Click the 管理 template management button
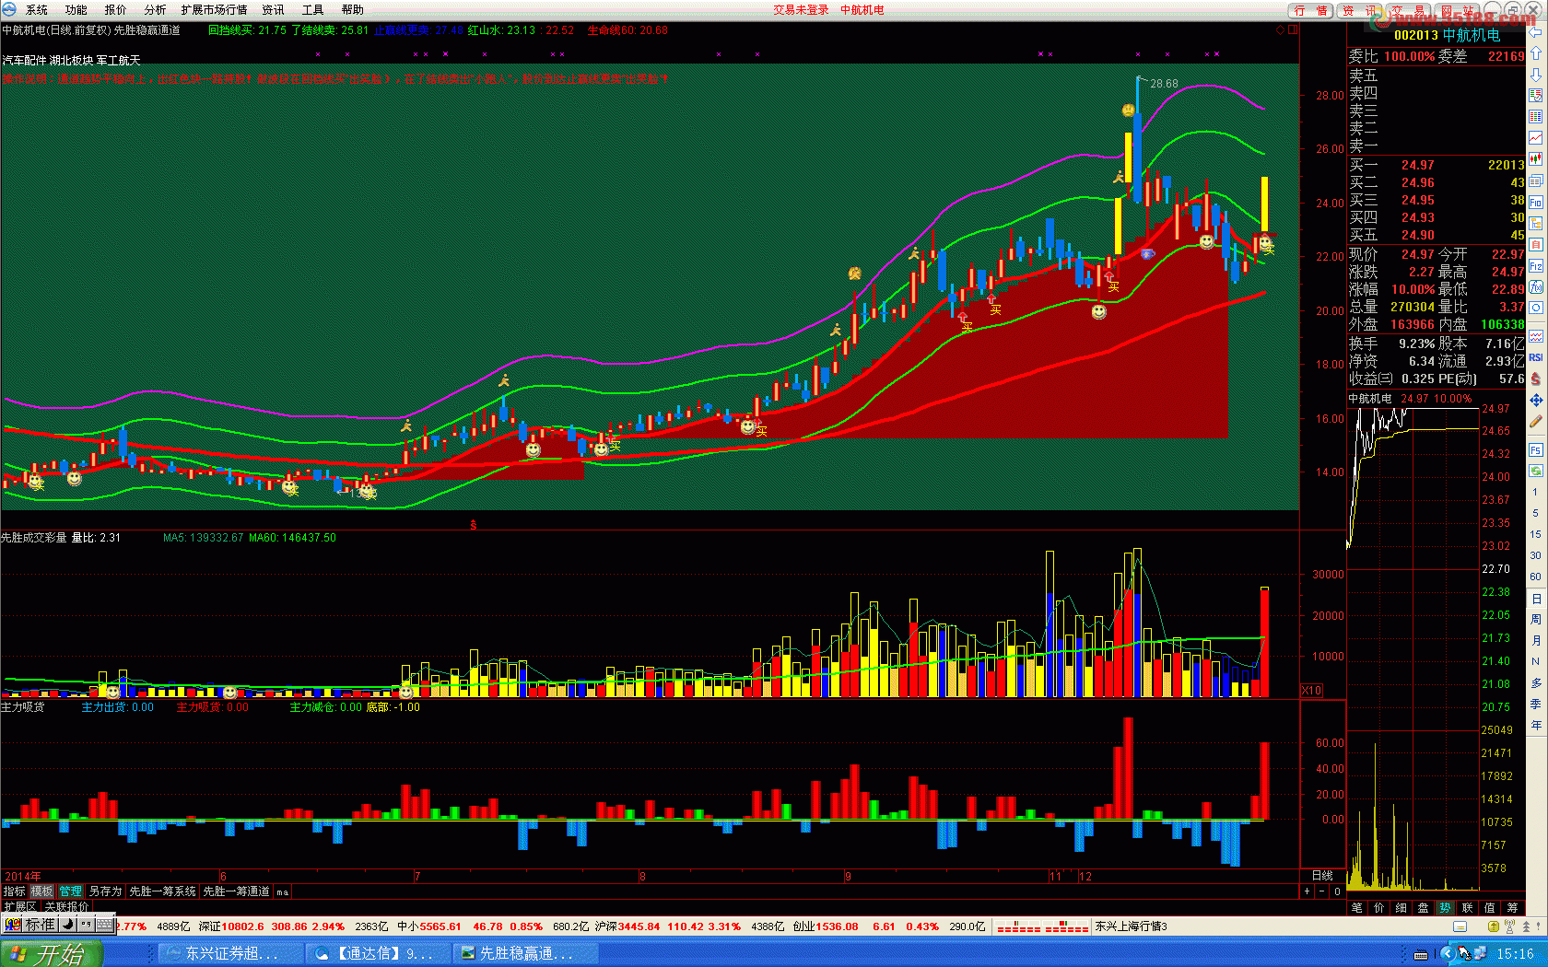This screenshot has height=967, width=1548. 71,891
